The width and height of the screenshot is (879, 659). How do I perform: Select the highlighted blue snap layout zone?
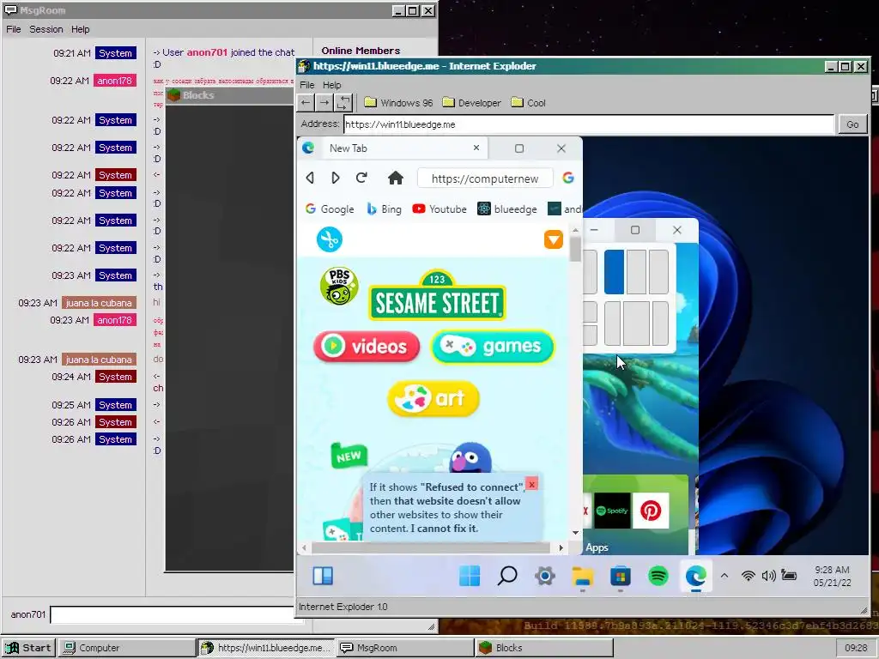(614, 272)
